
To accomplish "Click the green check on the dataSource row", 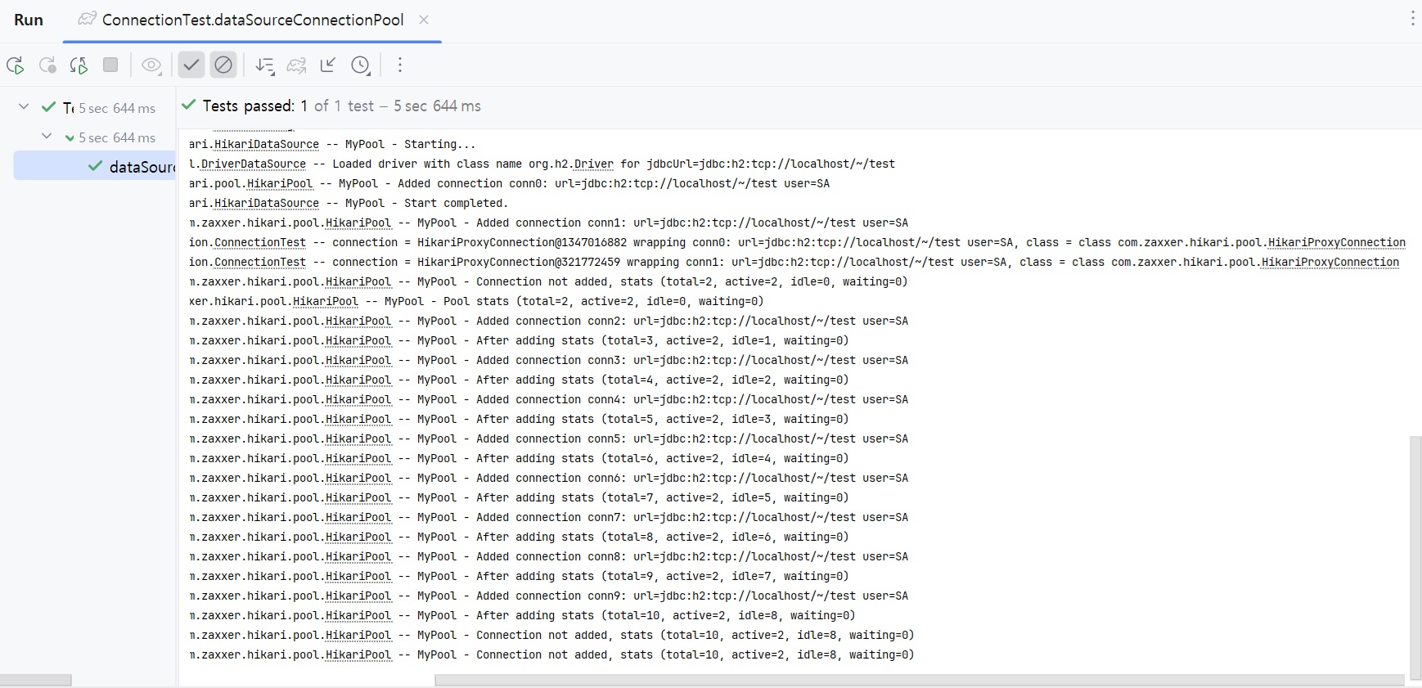I will pos(95,166).
